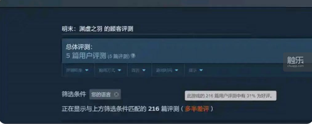Expand the 游戏时间 filter dropdown
Viewport: 312px width, 124px height.
click(167, 70)
